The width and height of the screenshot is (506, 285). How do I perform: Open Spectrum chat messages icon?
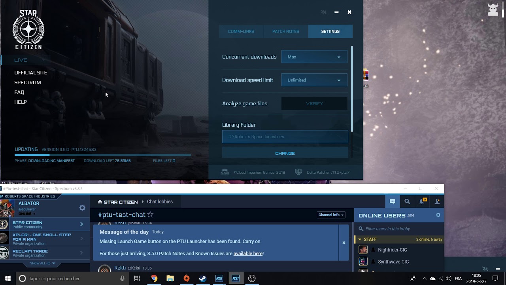tap(393, 201)
